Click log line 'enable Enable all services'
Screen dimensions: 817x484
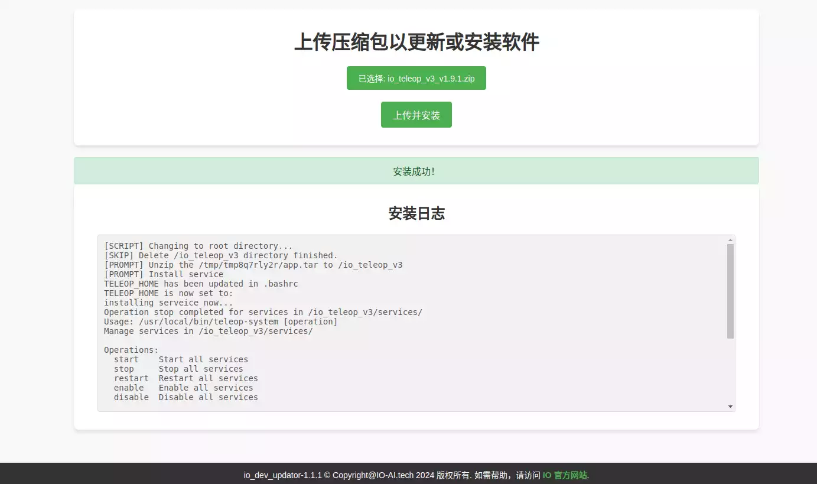coord(184,388)
